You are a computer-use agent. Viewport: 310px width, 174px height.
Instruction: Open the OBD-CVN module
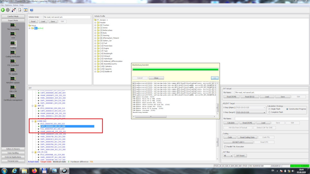tap(13, 87)
